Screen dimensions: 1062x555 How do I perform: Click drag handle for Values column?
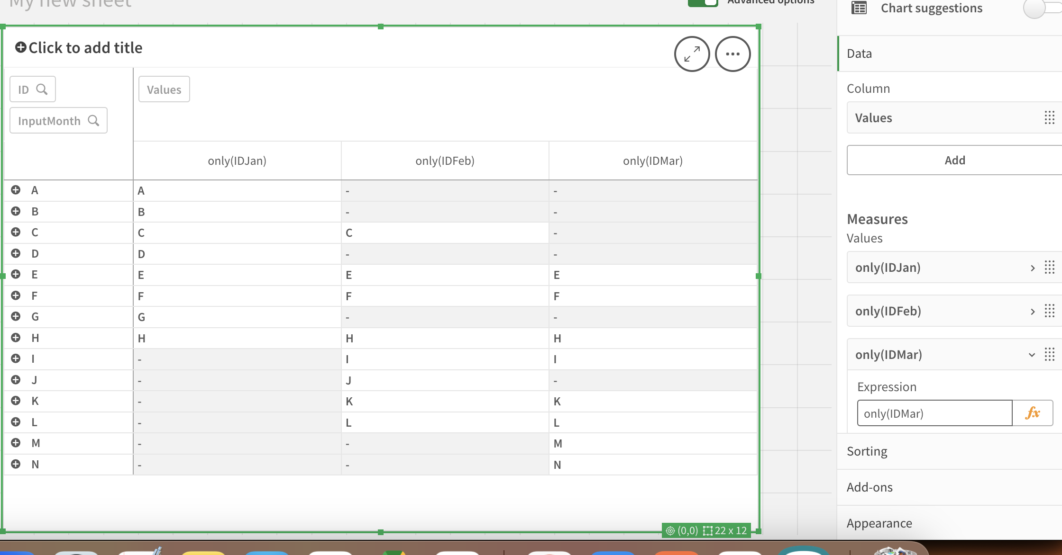click(x=1049, y=117)
